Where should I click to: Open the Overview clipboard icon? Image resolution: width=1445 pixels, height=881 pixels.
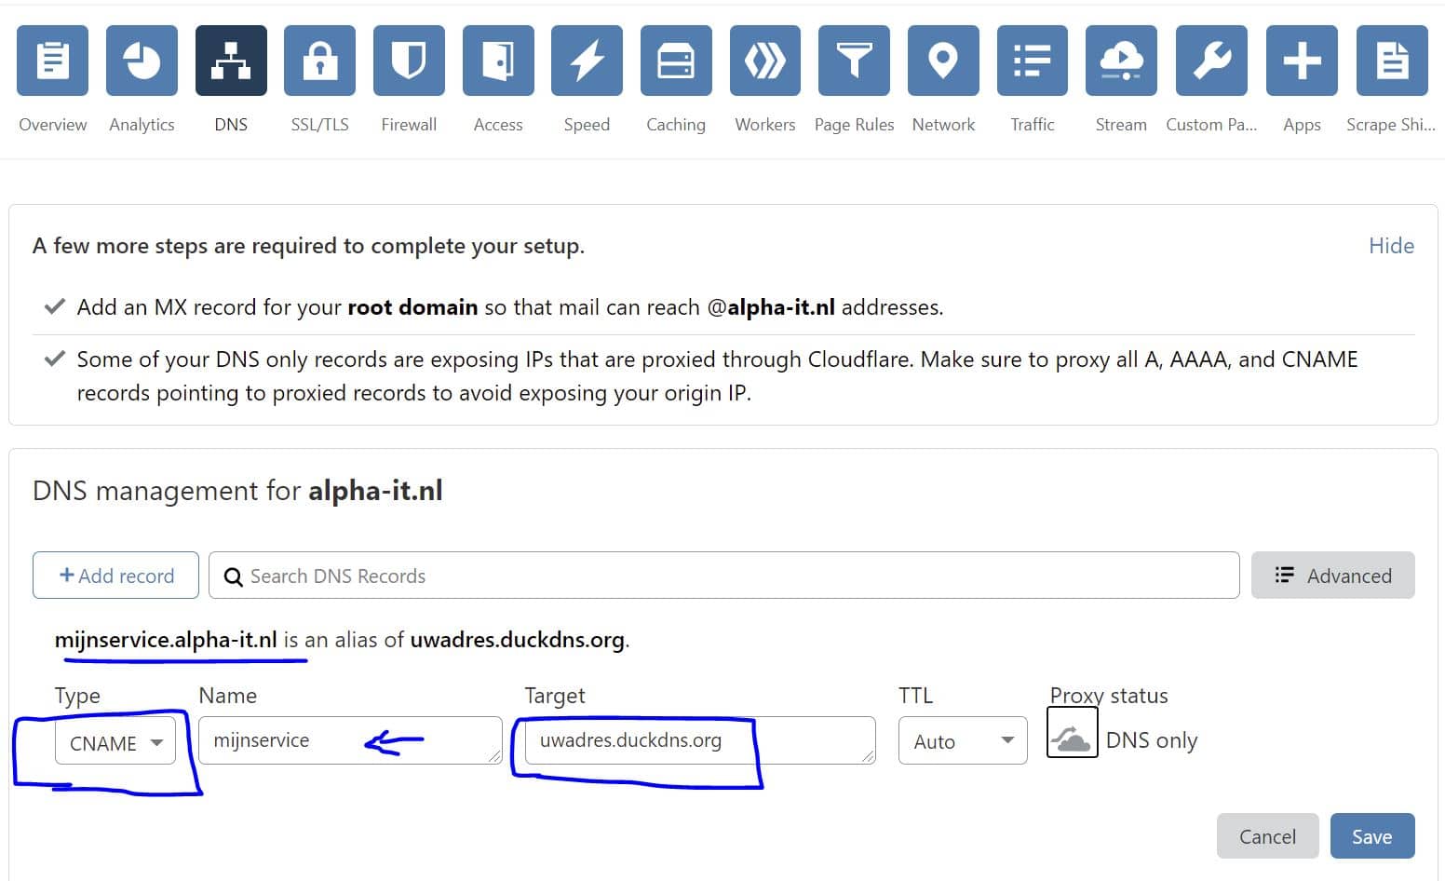(x=52, y=61)
